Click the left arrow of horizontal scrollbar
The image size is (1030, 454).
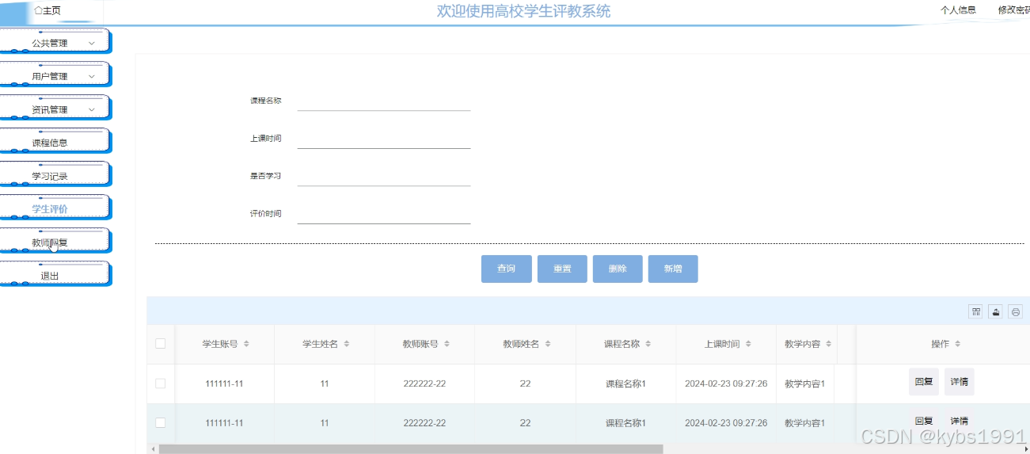152,449
